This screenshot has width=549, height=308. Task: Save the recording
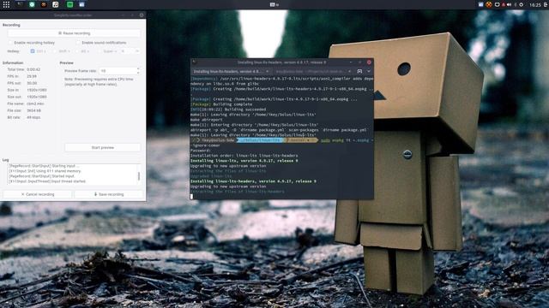109,194
